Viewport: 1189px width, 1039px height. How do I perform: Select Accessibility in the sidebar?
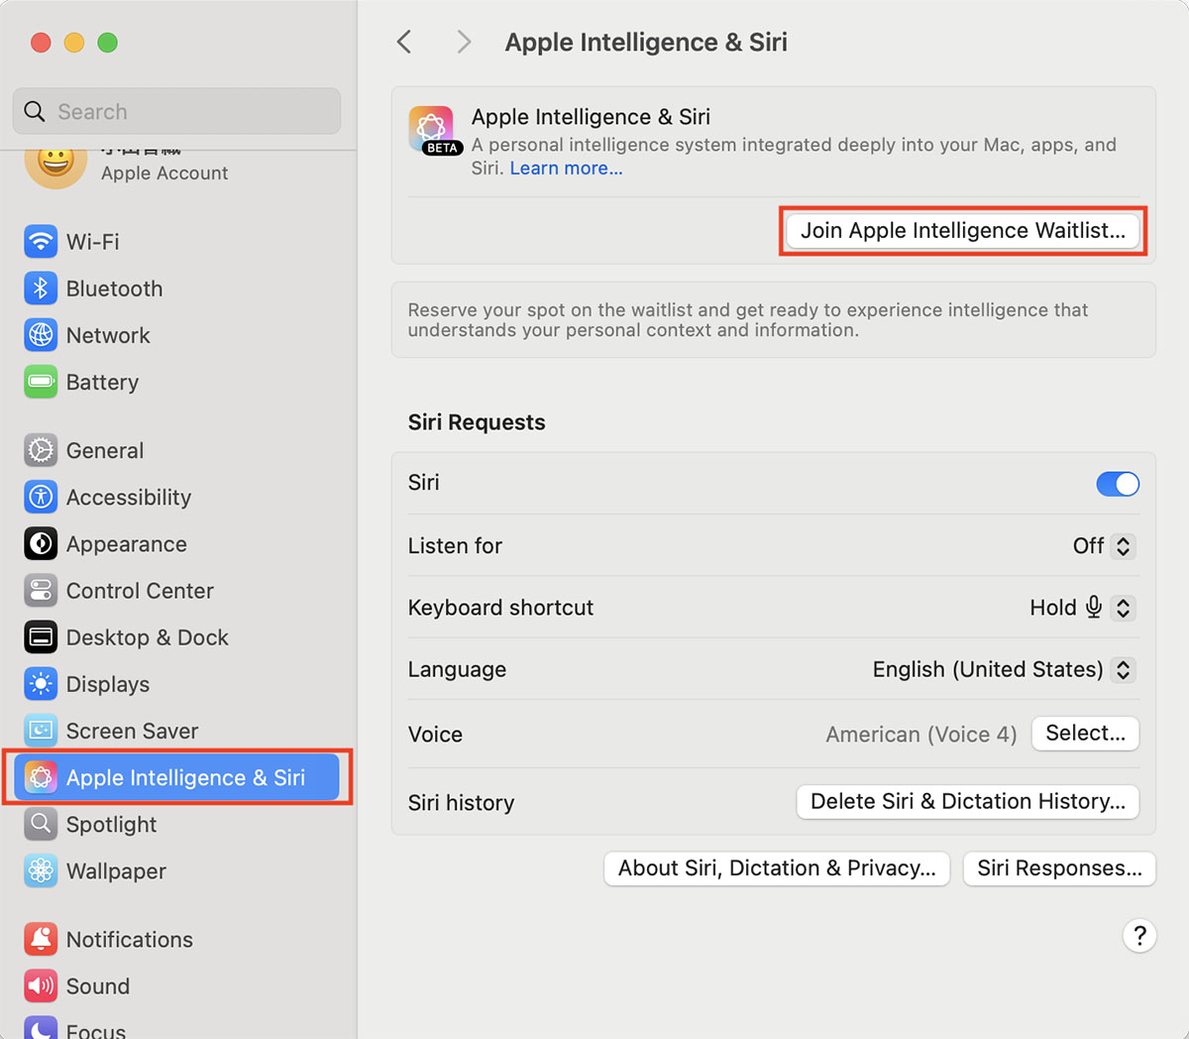tap(178, 497)
